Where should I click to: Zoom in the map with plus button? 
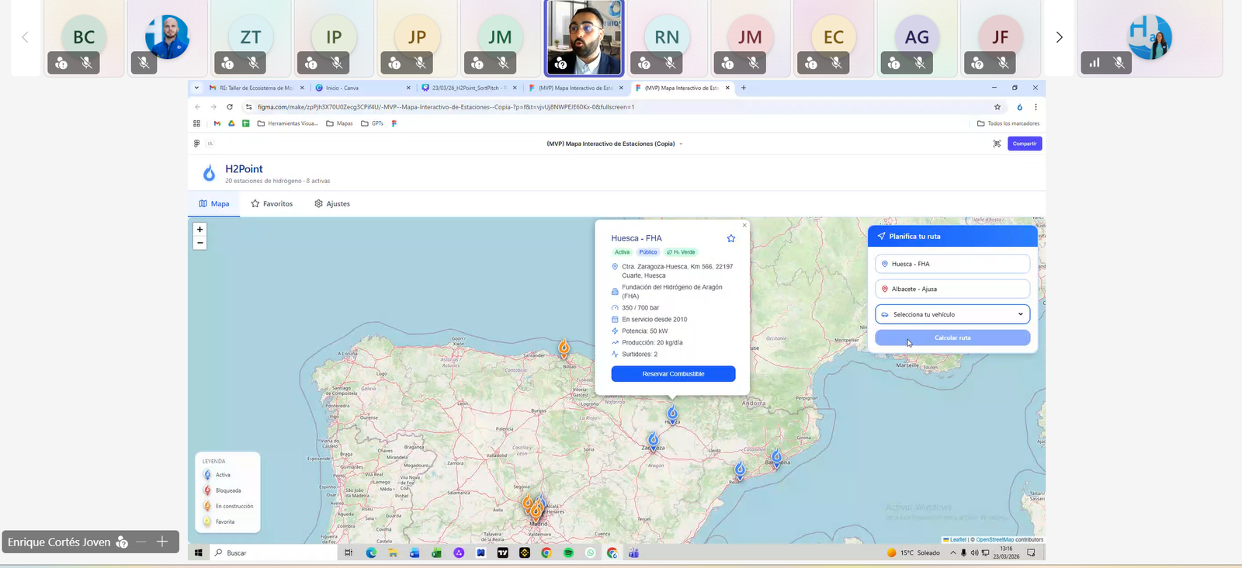click(x=199, y=230)
